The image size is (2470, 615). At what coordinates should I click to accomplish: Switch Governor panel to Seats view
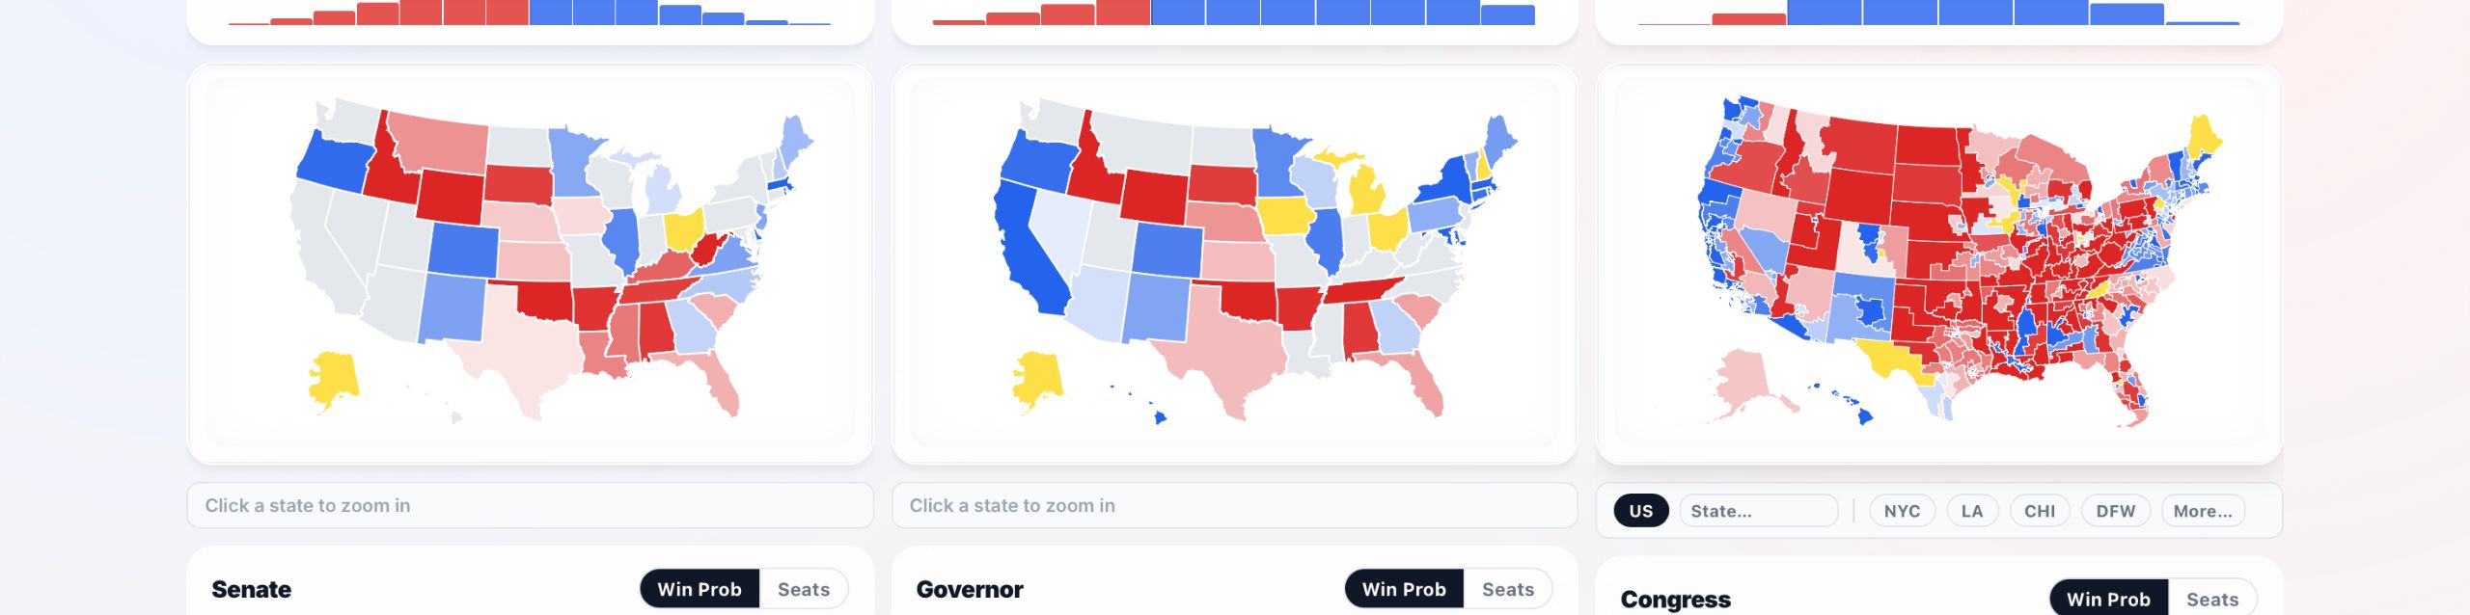(x=1507, y=589)
